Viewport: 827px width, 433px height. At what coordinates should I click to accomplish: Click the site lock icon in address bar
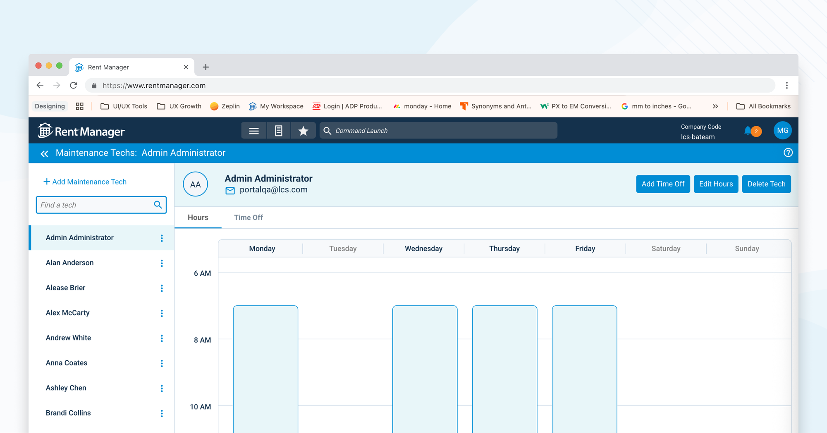tap(94, 86)
